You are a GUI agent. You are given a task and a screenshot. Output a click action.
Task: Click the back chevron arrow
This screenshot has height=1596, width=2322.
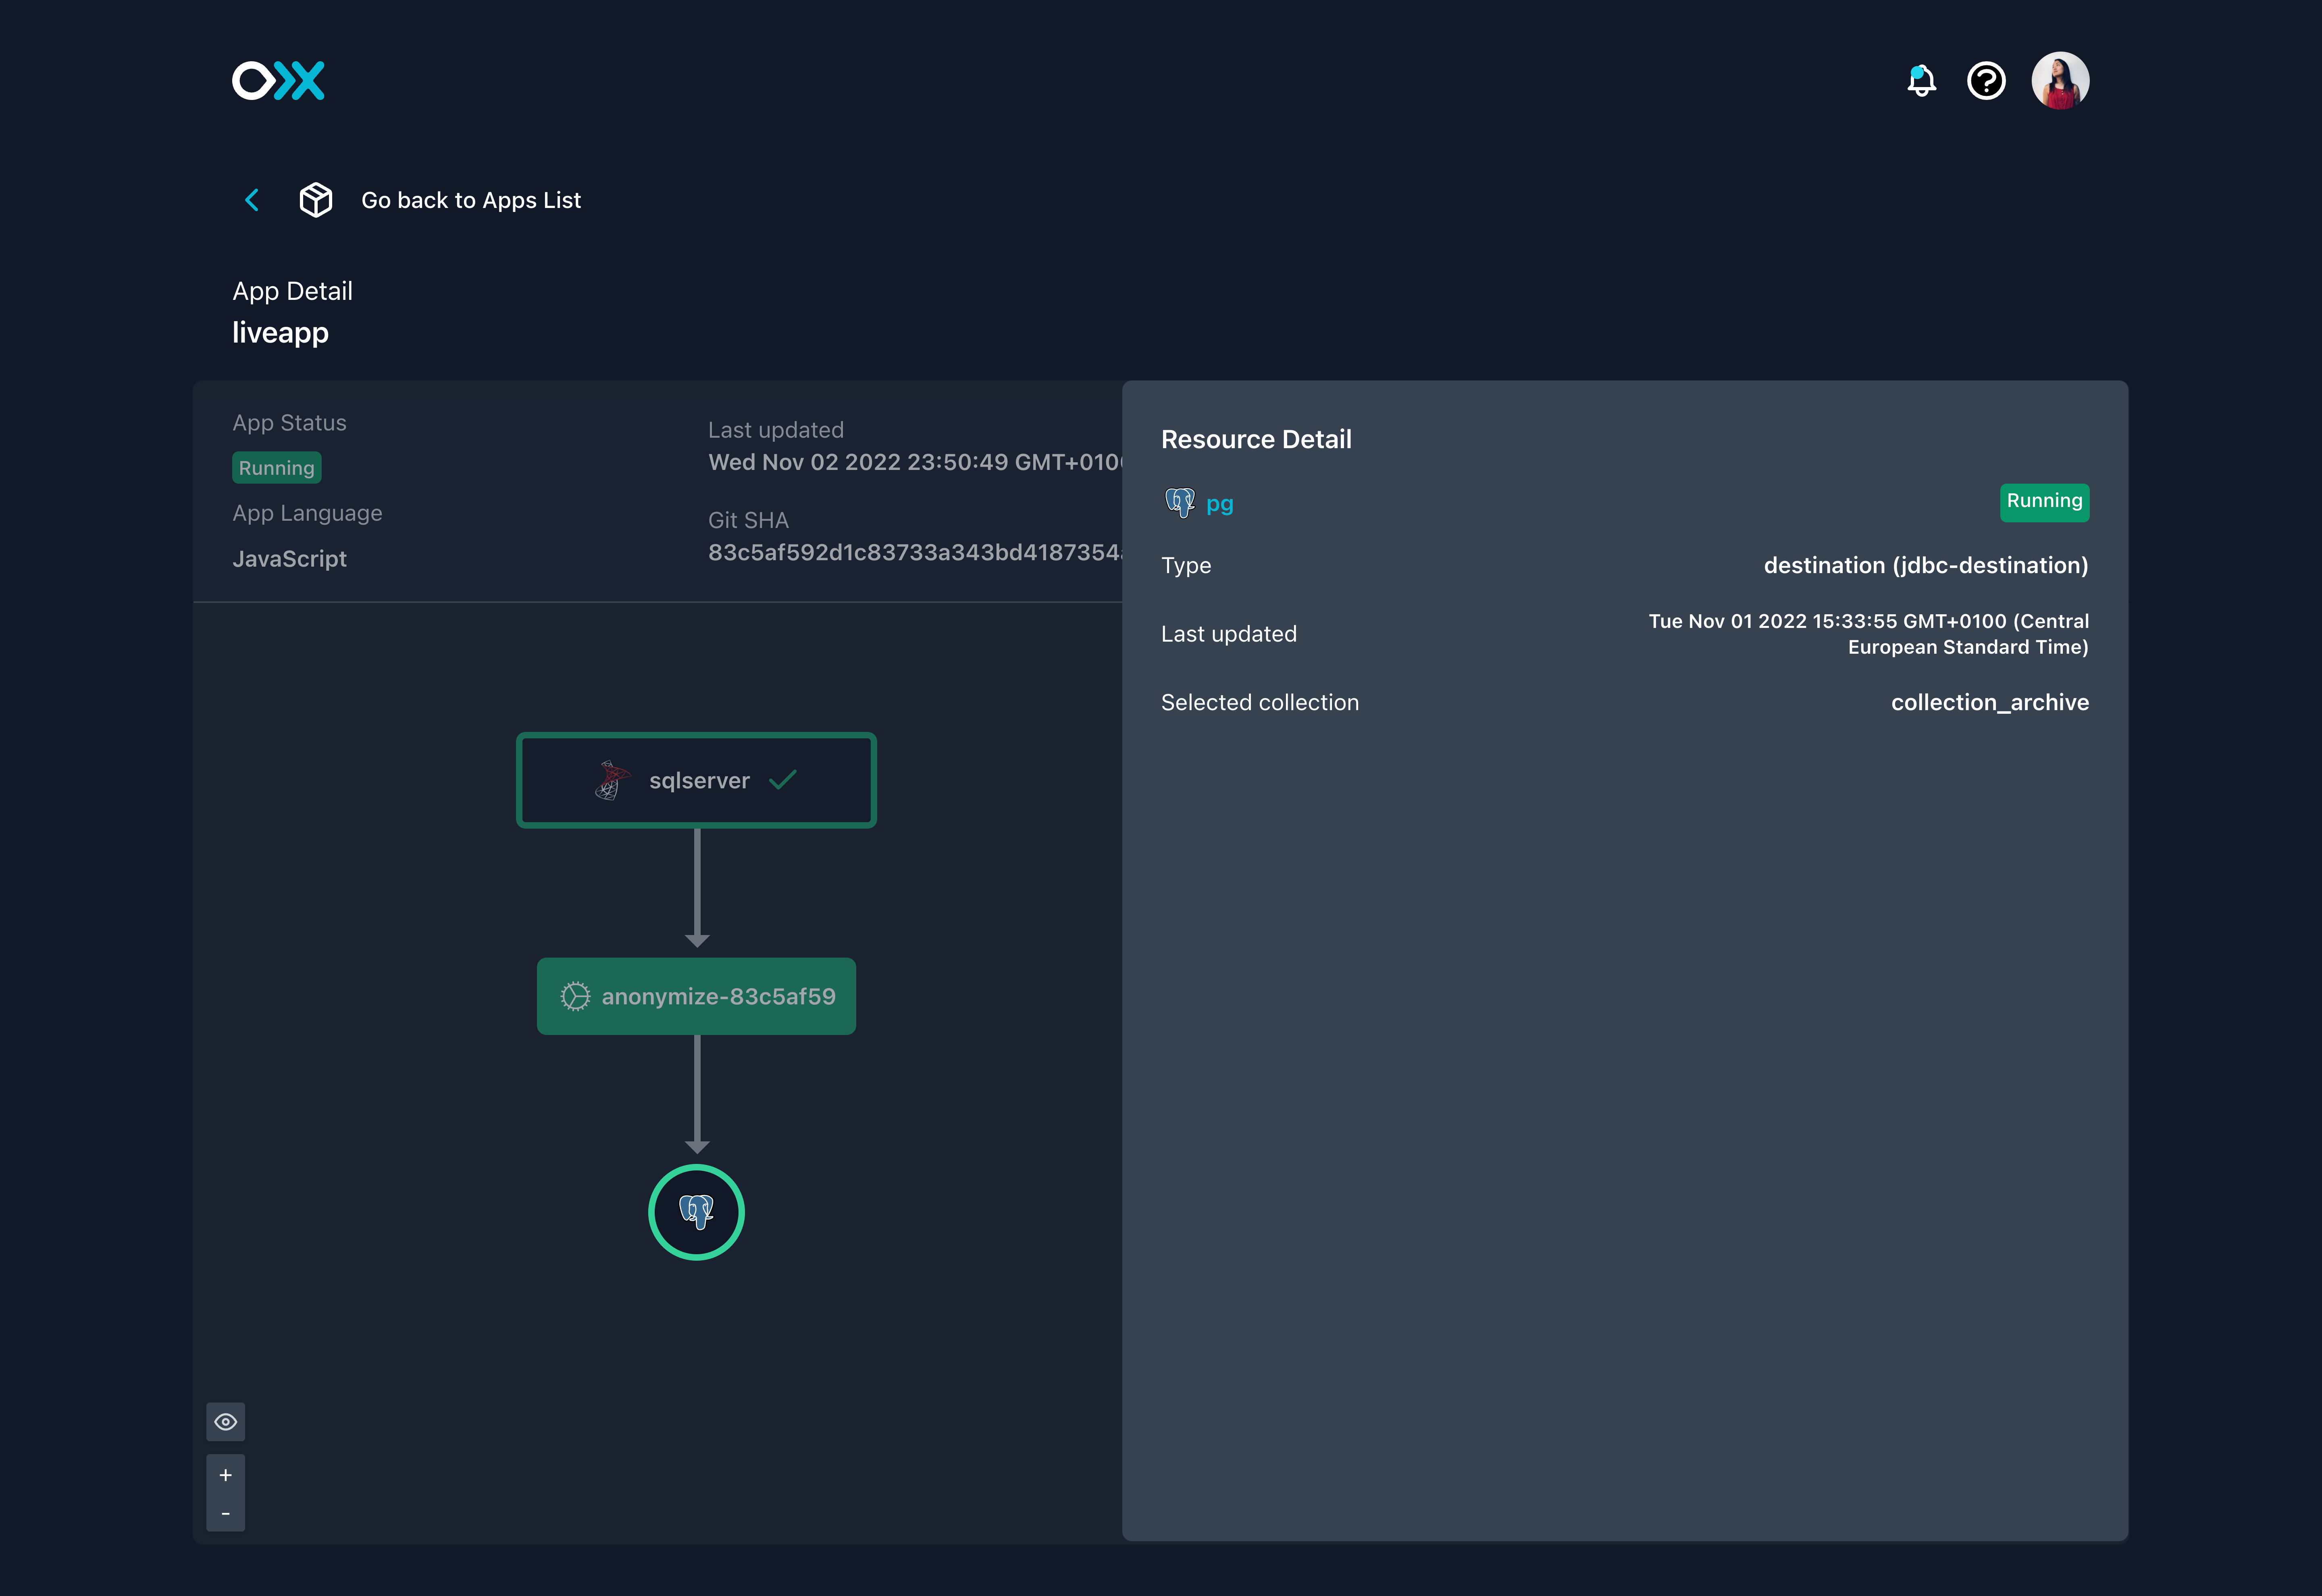tap(252, 200)
